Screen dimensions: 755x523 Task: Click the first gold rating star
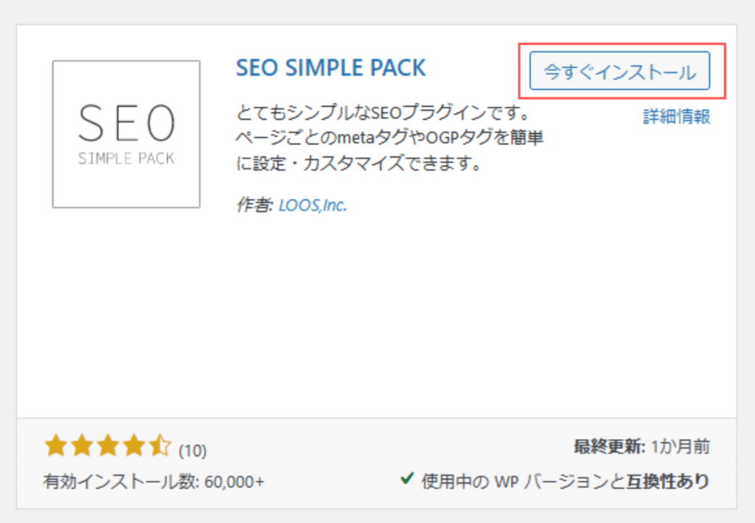click(x=56, y=445)
